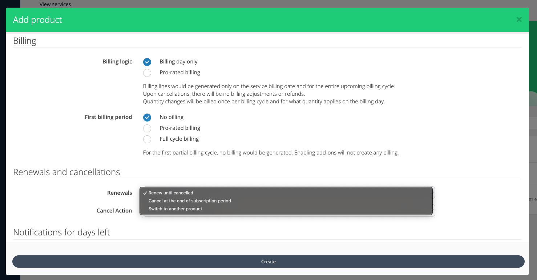Click the "First billing period" field label
The height and width of the screenshot is (280, 537).
[x=108, y=117]
